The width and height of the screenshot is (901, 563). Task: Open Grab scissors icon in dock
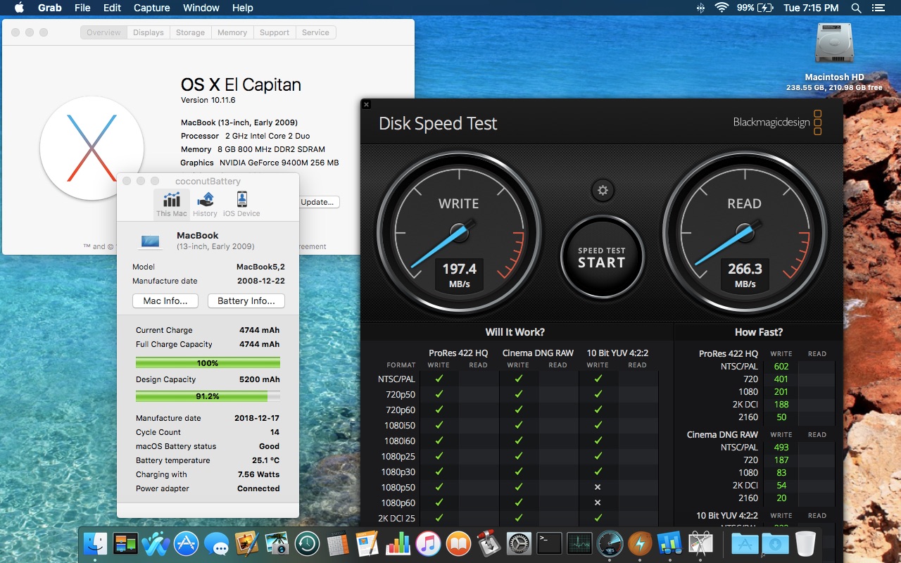[700, 543]
